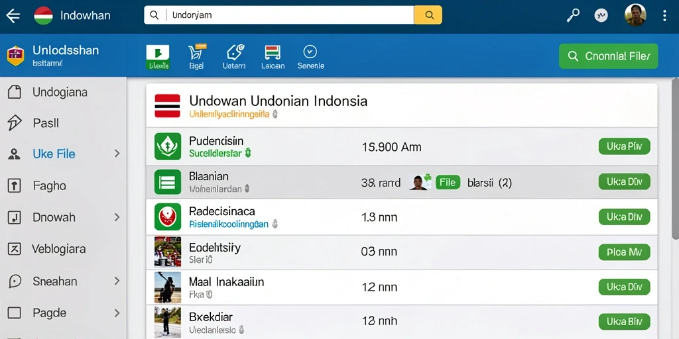Click the '03 nnn' value

tap(379, 252)
